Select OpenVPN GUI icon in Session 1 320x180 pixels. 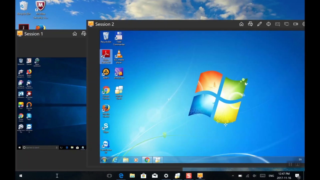point(29,106)
